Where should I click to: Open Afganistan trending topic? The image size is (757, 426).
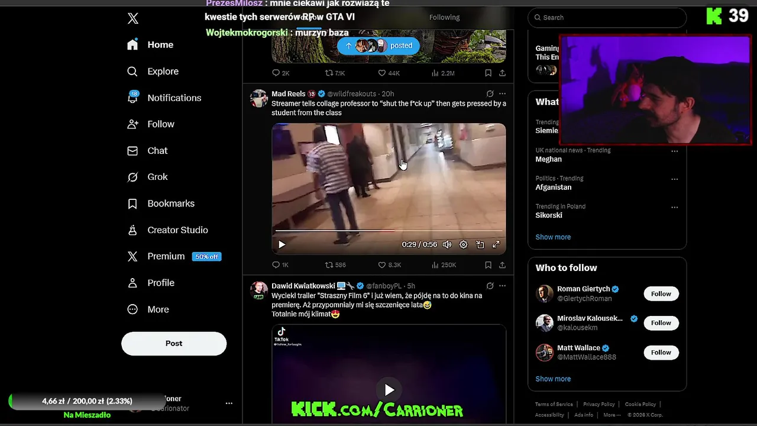click(x=554, y=188)
